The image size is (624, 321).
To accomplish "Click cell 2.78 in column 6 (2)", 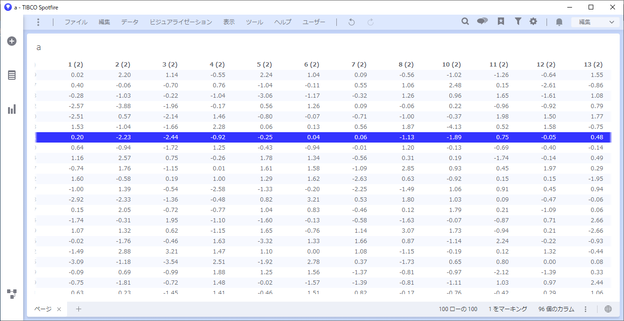I will [313, 262].
